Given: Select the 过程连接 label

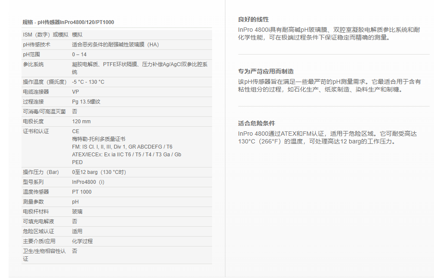Looking at the screenshot, I should (33, 102).
